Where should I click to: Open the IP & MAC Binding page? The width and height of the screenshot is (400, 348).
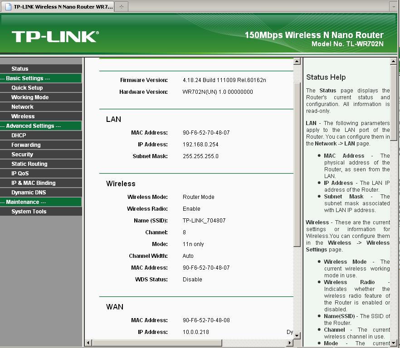pos(34,183)
